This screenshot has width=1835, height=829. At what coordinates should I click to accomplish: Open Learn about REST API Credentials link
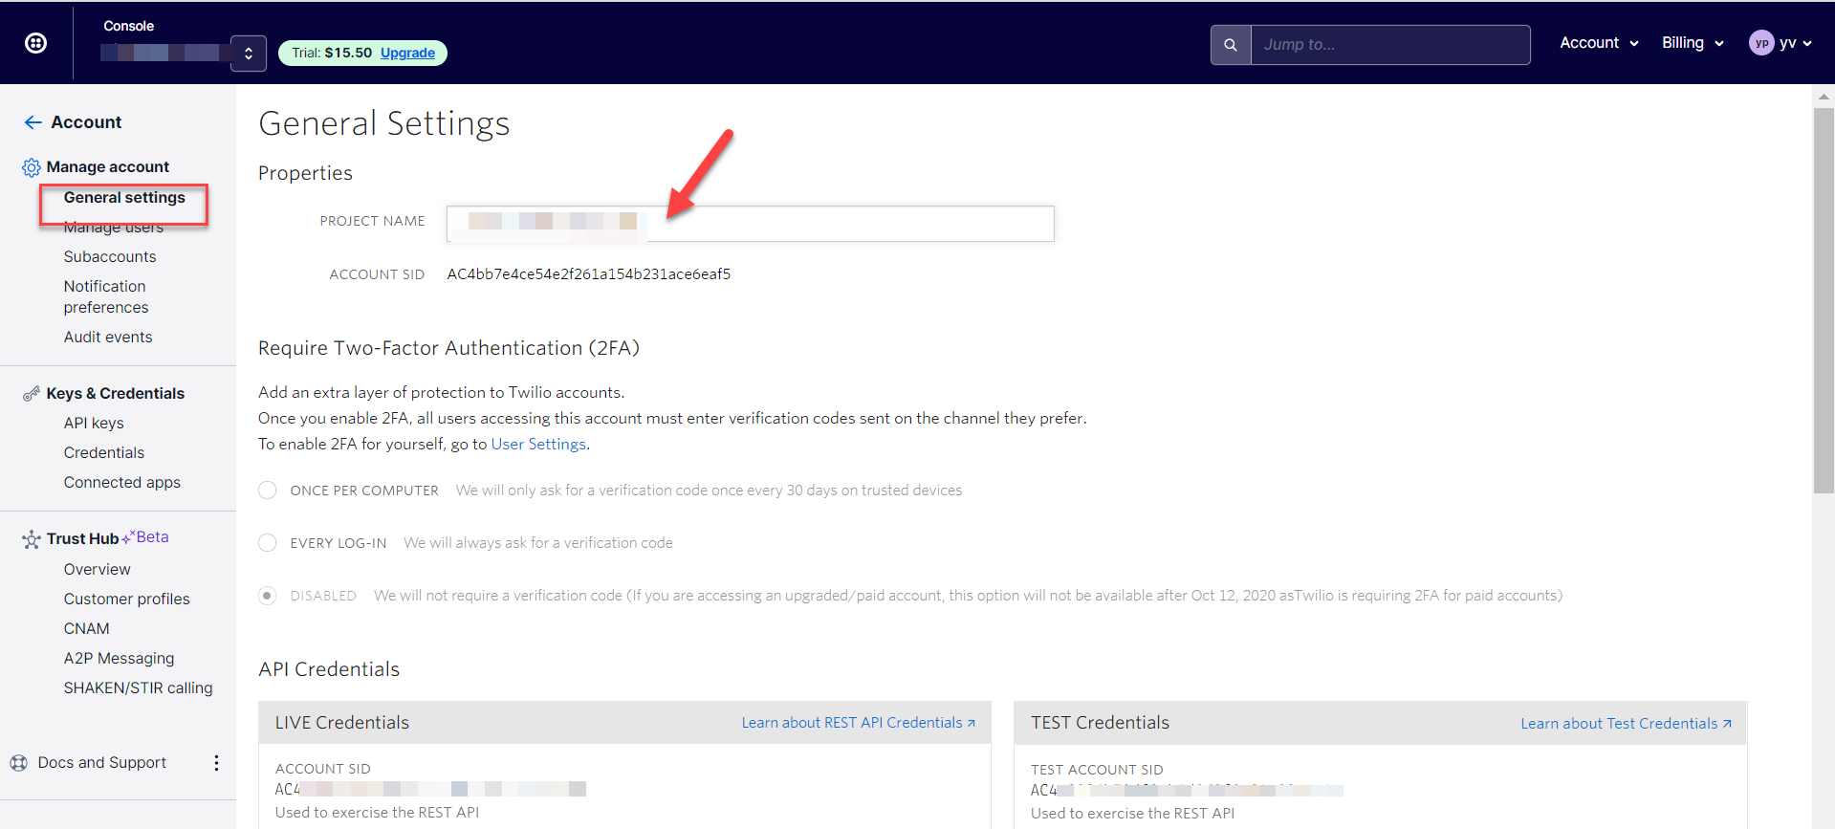coord(859,723)
